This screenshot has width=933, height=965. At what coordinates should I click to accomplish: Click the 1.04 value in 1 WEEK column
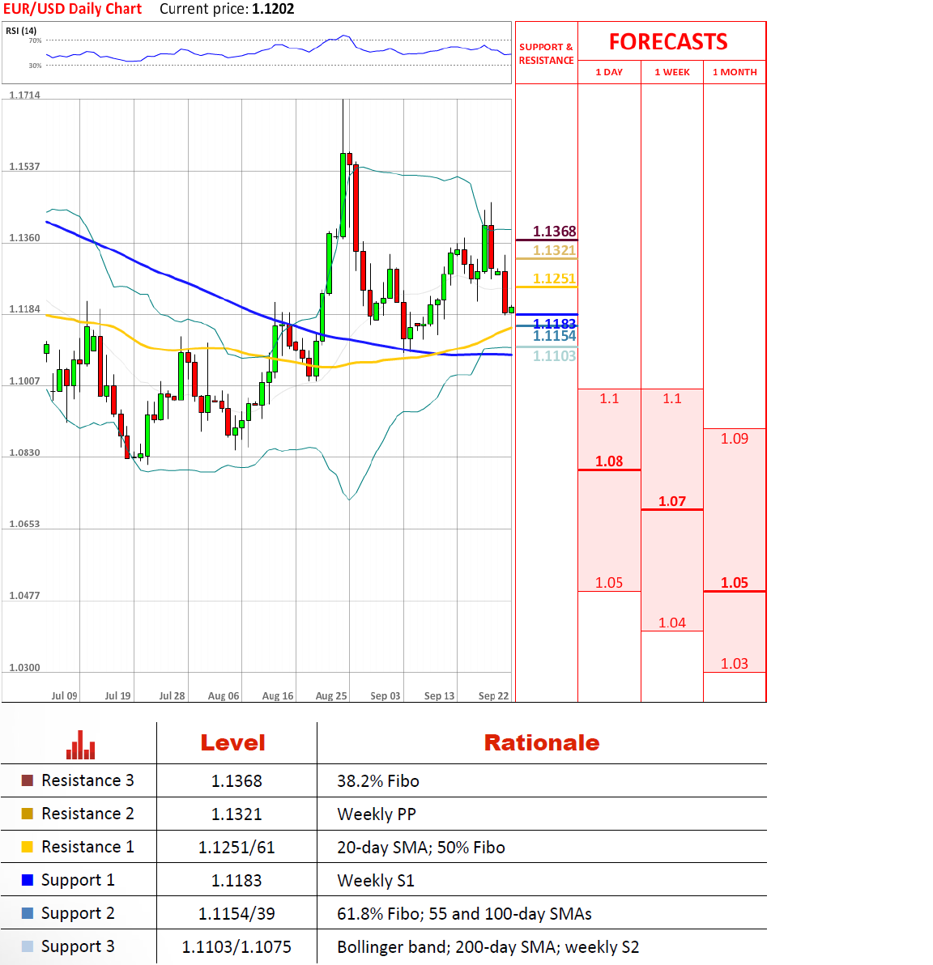(672, 623)
